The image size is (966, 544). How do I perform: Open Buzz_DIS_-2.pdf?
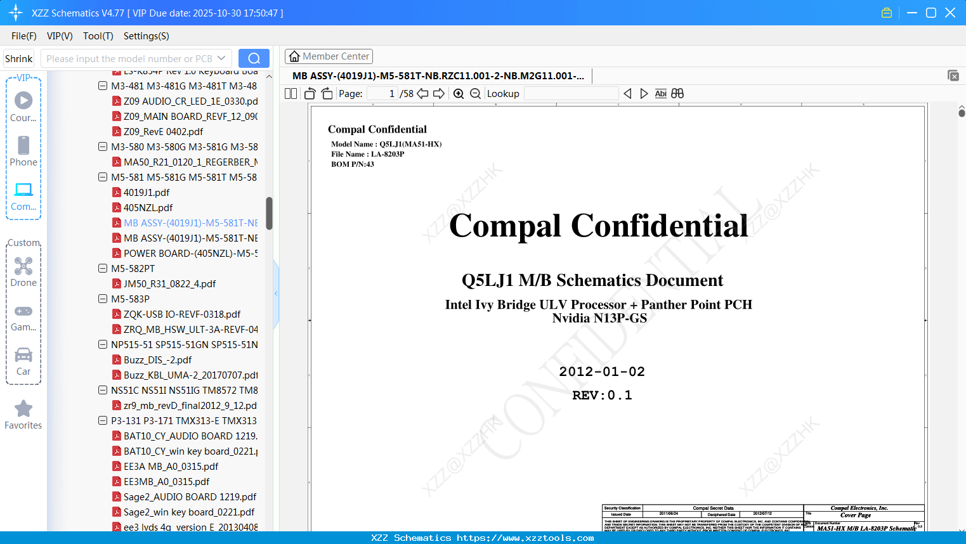click(157, 359)
